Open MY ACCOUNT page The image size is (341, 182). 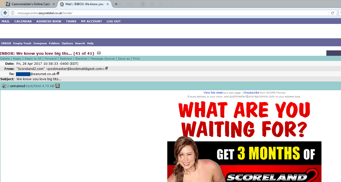[91, 21]
